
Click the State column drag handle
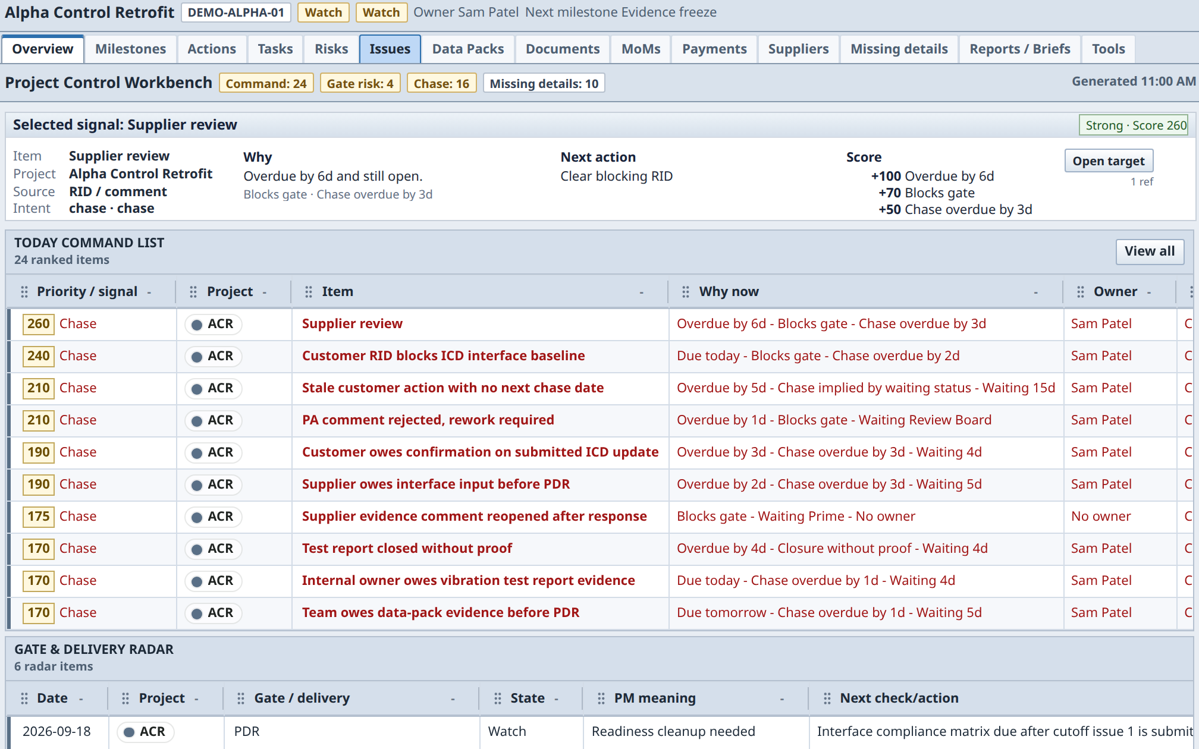tap(498, 698)
